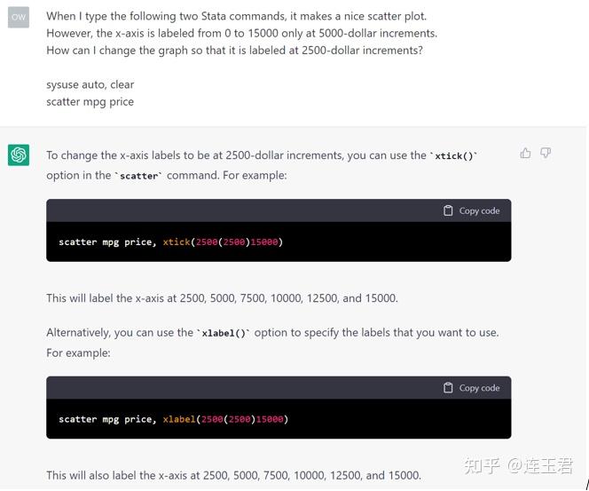Click the Zhihu watermark text
Viewport: 589px width, 491px height.
(x=518, y=465)
